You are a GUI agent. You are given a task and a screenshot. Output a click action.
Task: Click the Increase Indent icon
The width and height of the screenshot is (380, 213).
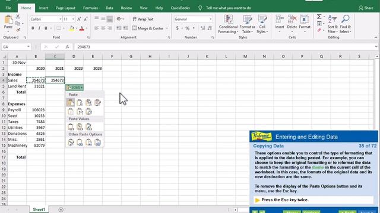[x=125, y=28]
